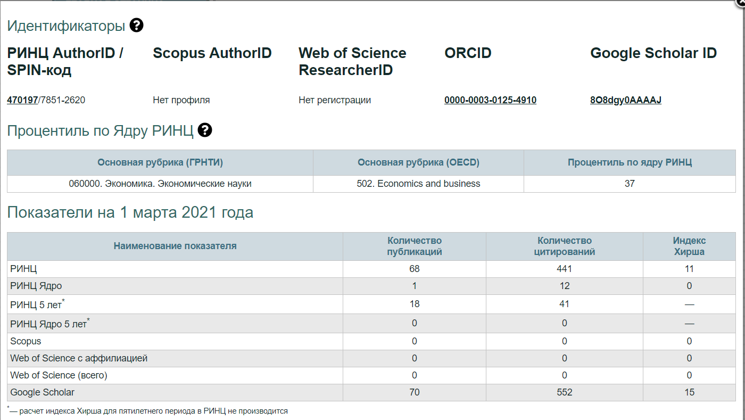Click the Нет профиля text
This screenshot has height=420, width=745.
[181, 100]
